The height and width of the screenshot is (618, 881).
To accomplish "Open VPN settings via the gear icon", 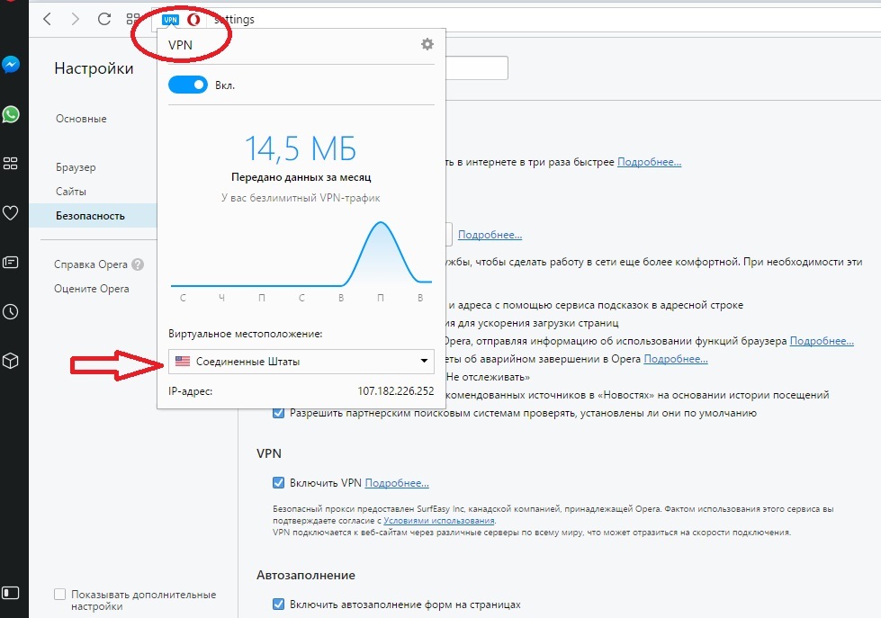I will click(x=427, y=44).
